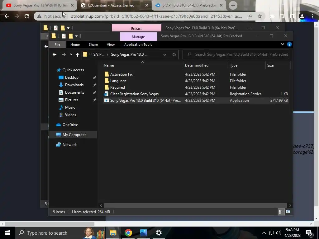Open Network in sidebar
Viewport: 319px width, 239px height.
tap(69, 145)
